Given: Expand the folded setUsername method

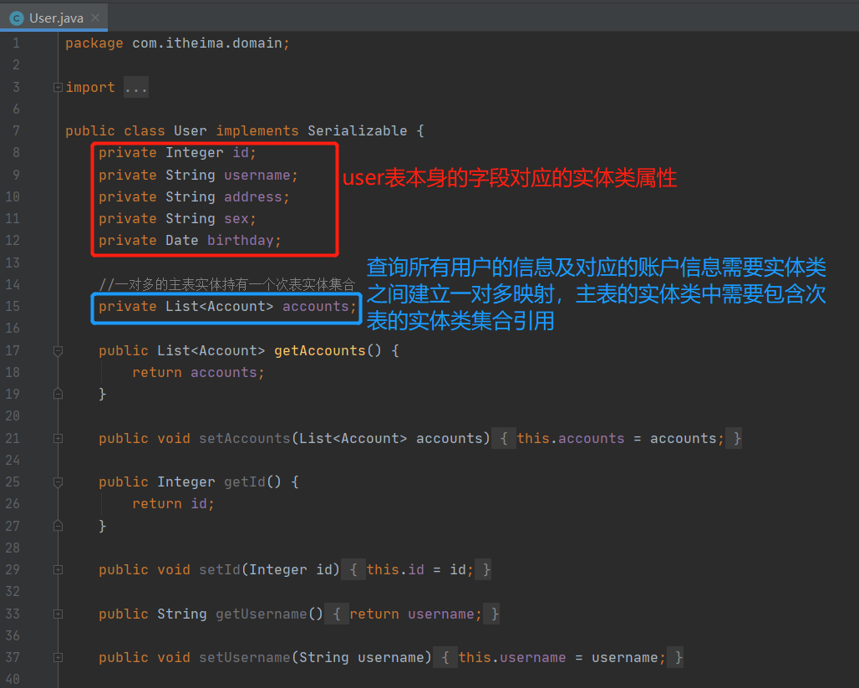Looking at the screenshot, I should pos(58,658).
